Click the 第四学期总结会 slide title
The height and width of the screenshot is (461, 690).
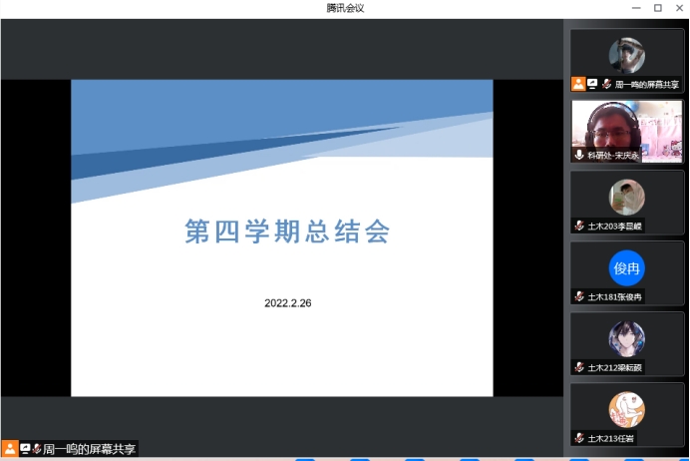coord(287,232)
